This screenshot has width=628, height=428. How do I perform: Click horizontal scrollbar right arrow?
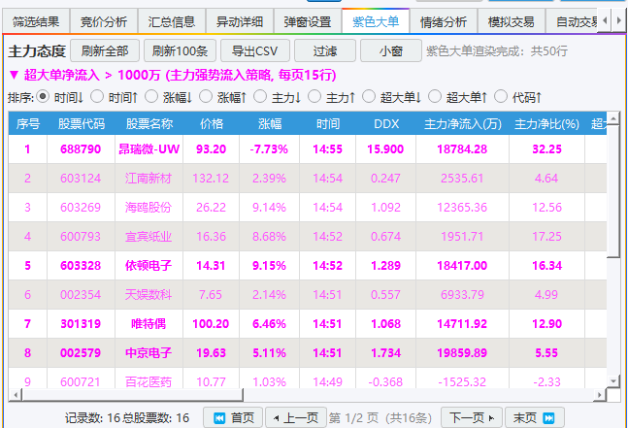600,395
